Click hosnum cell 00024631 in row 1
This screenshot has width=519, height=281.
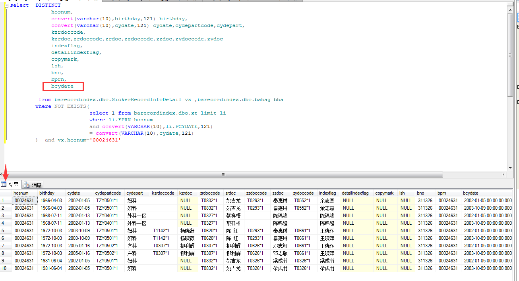25,201
